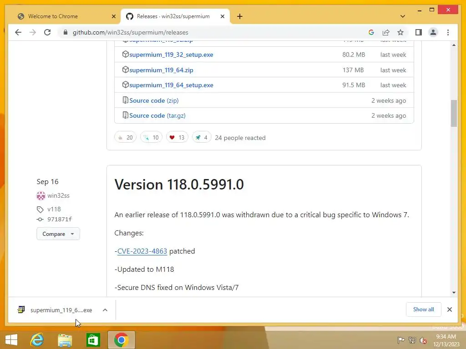
Task: Click the browser forward arrow
Action: tap(33, 32)
